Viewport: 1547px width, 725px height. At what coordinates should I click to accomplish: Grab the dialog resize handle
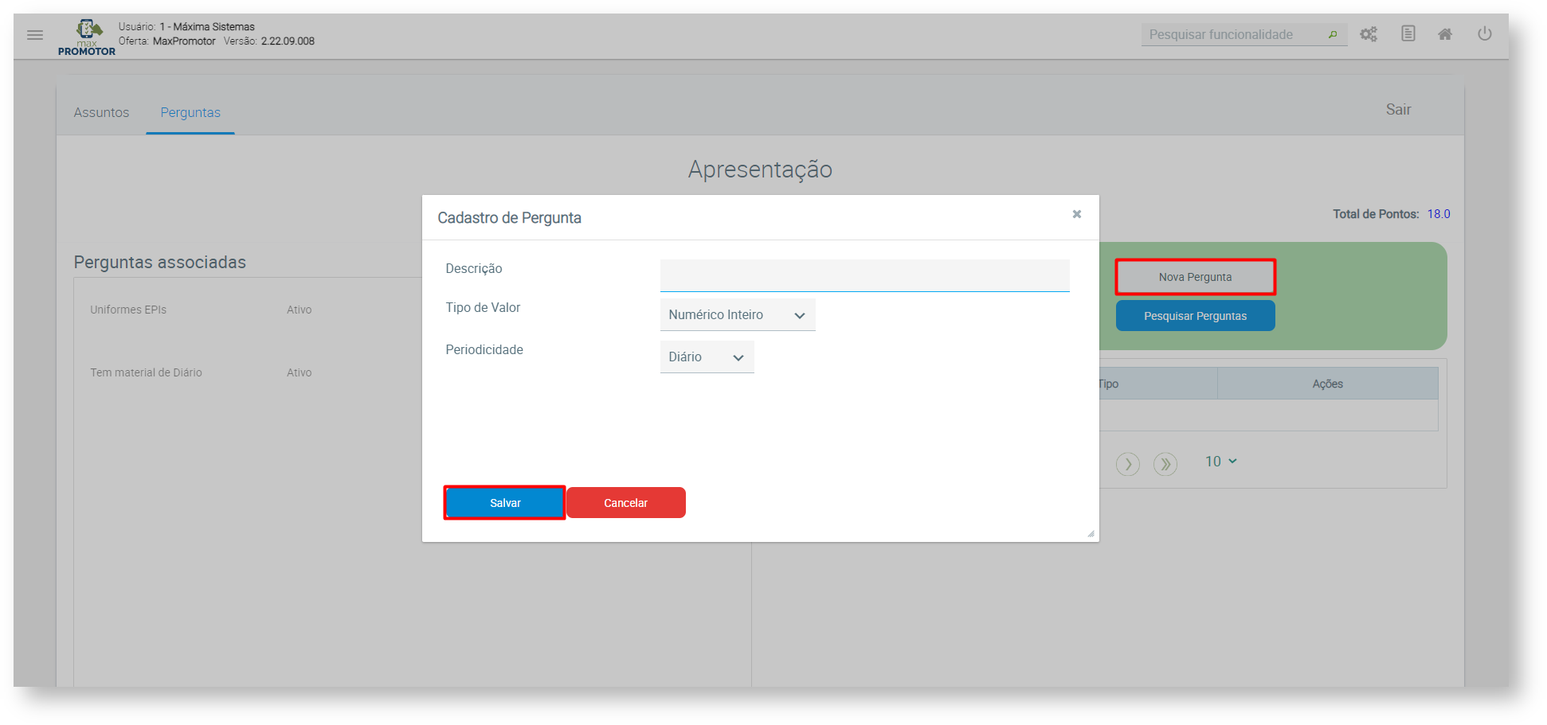[x=1091, y=534]
